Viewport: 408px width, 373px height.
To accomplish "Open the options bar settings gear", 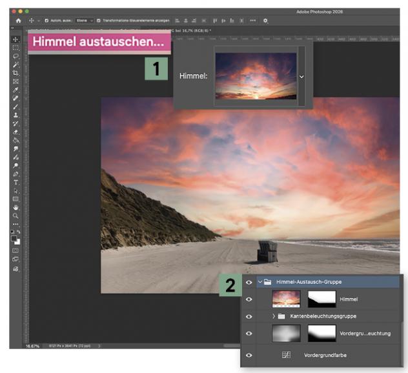I will click(x=265, y=21).
